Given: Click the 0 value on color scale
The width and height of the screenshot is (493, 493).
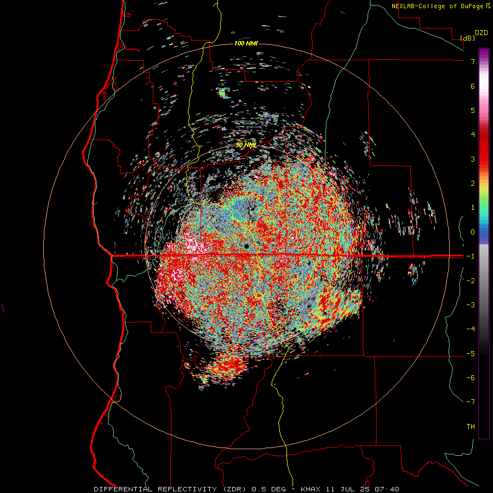Looking at the screenshot, I should click(473, 232).
